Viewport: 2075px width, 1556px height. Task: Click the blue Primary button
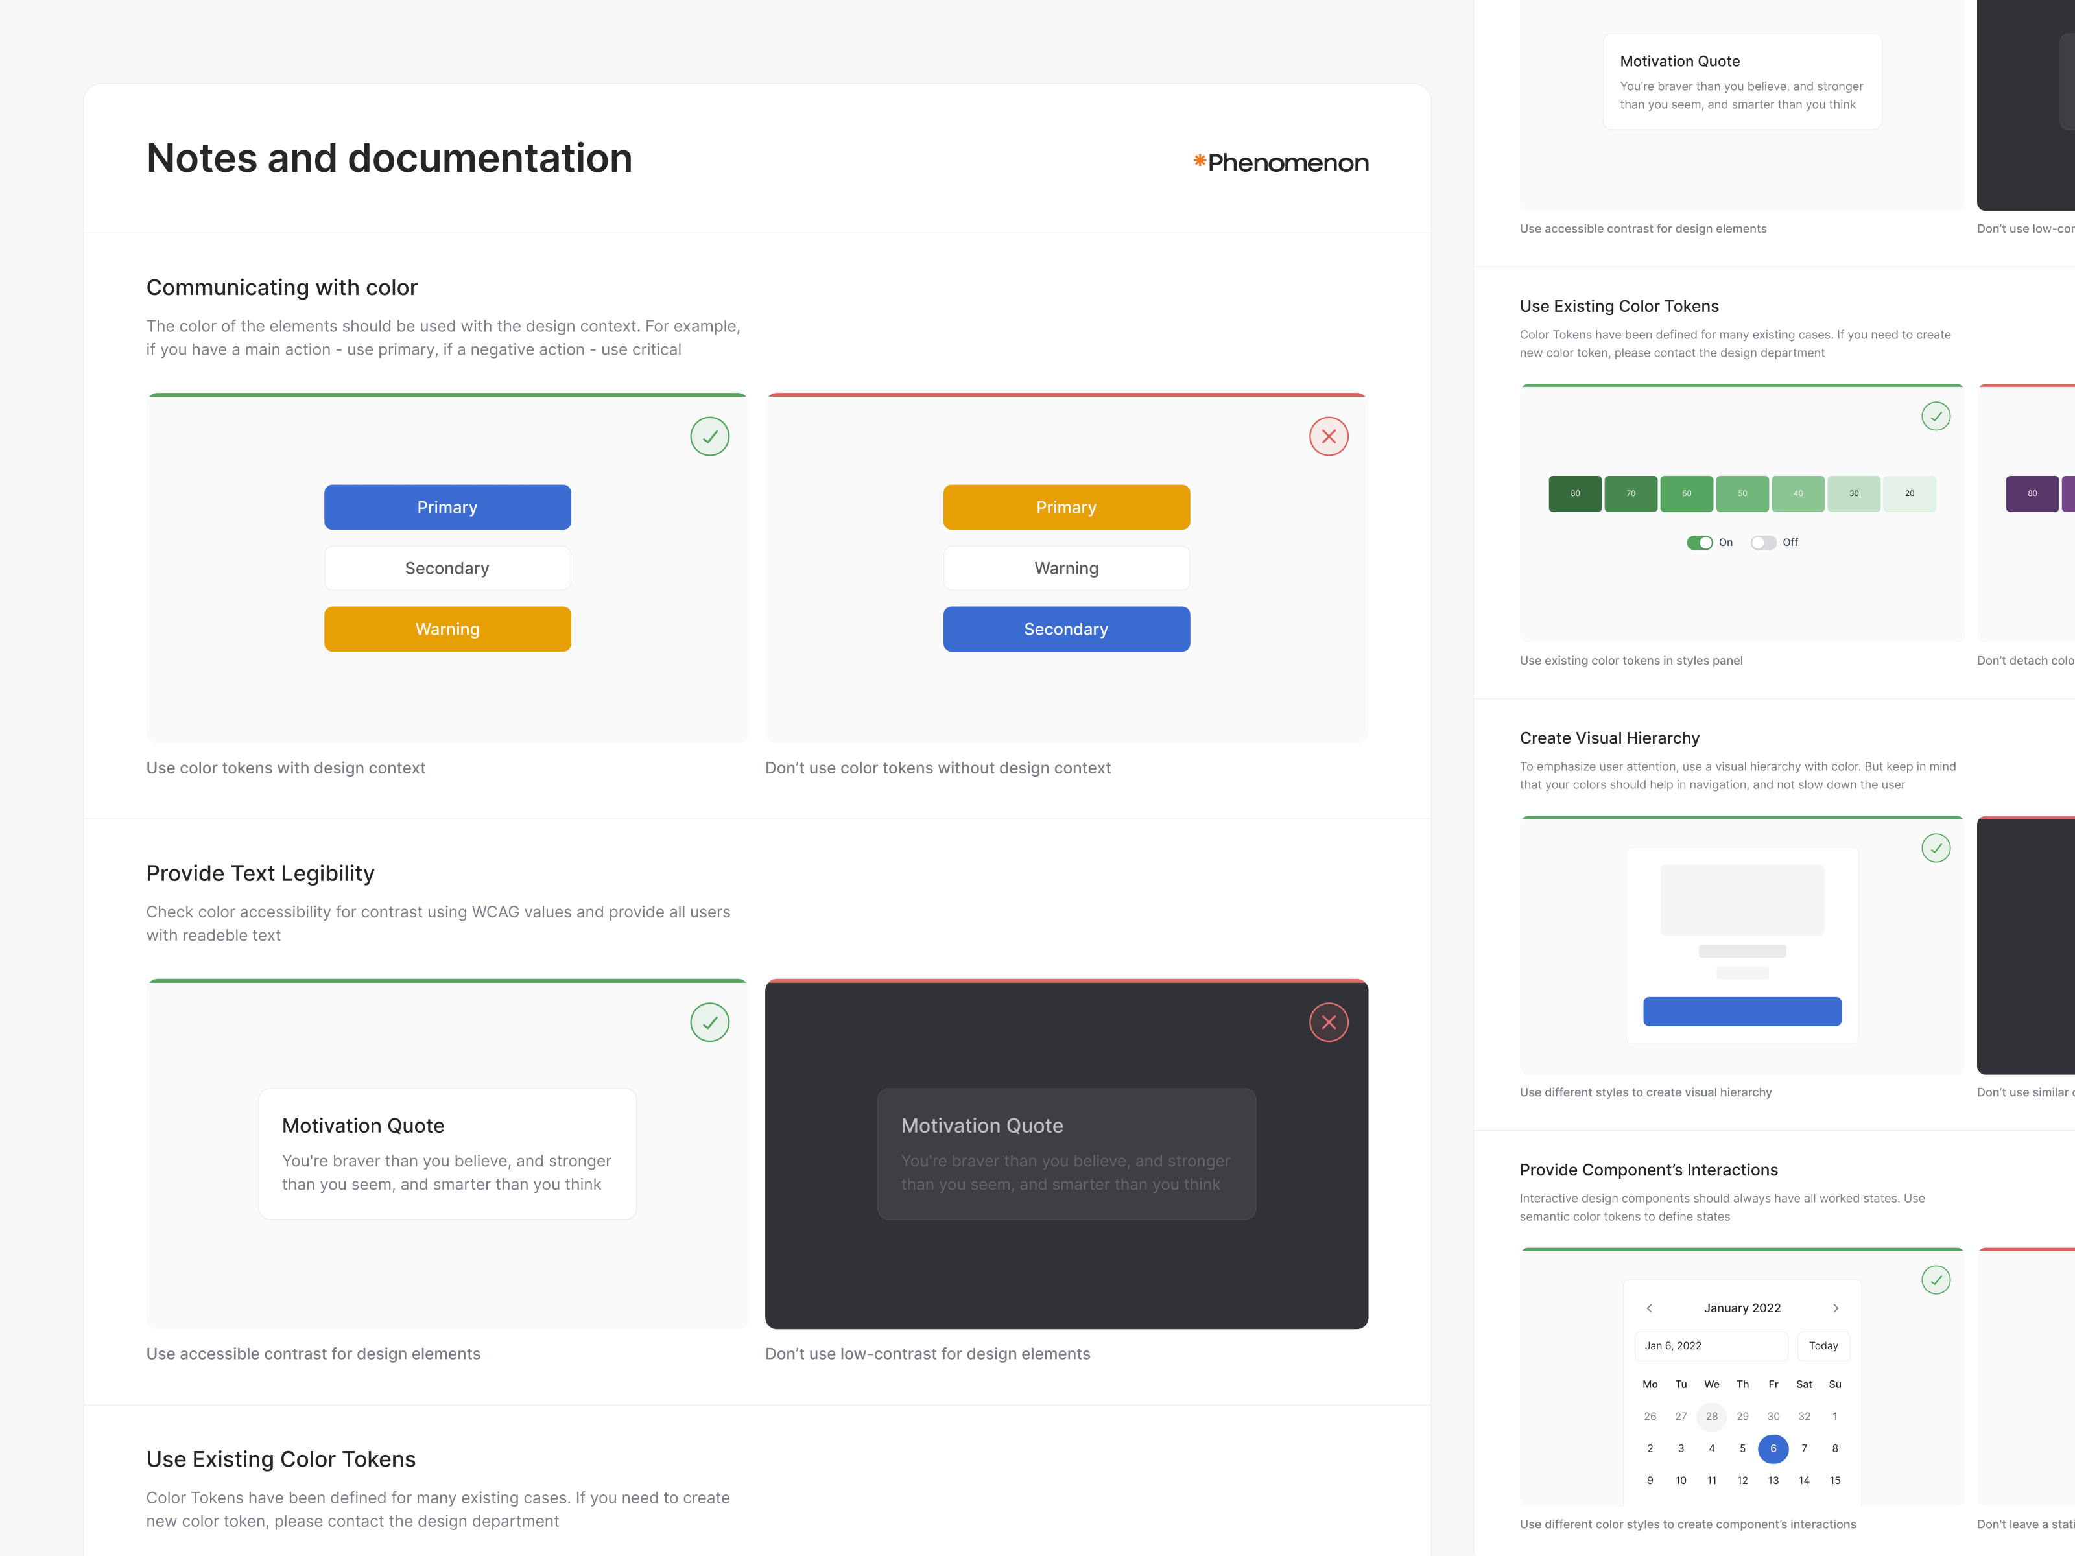pos(447,506)
